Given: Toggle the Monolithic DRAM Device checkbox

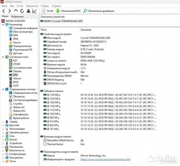Looking at the screenshot, I should click(45, 140).
